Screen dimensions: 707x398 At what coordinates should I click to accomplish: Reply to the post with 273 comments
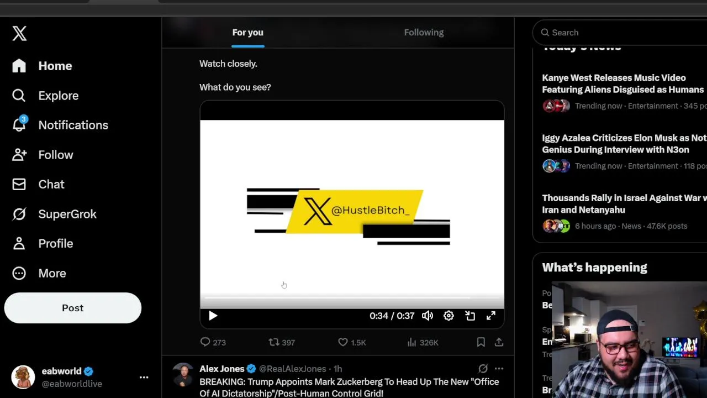(213, 342)
